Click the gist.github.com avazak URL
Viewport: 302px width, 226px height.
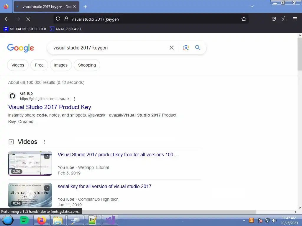(x=45, y=99)
